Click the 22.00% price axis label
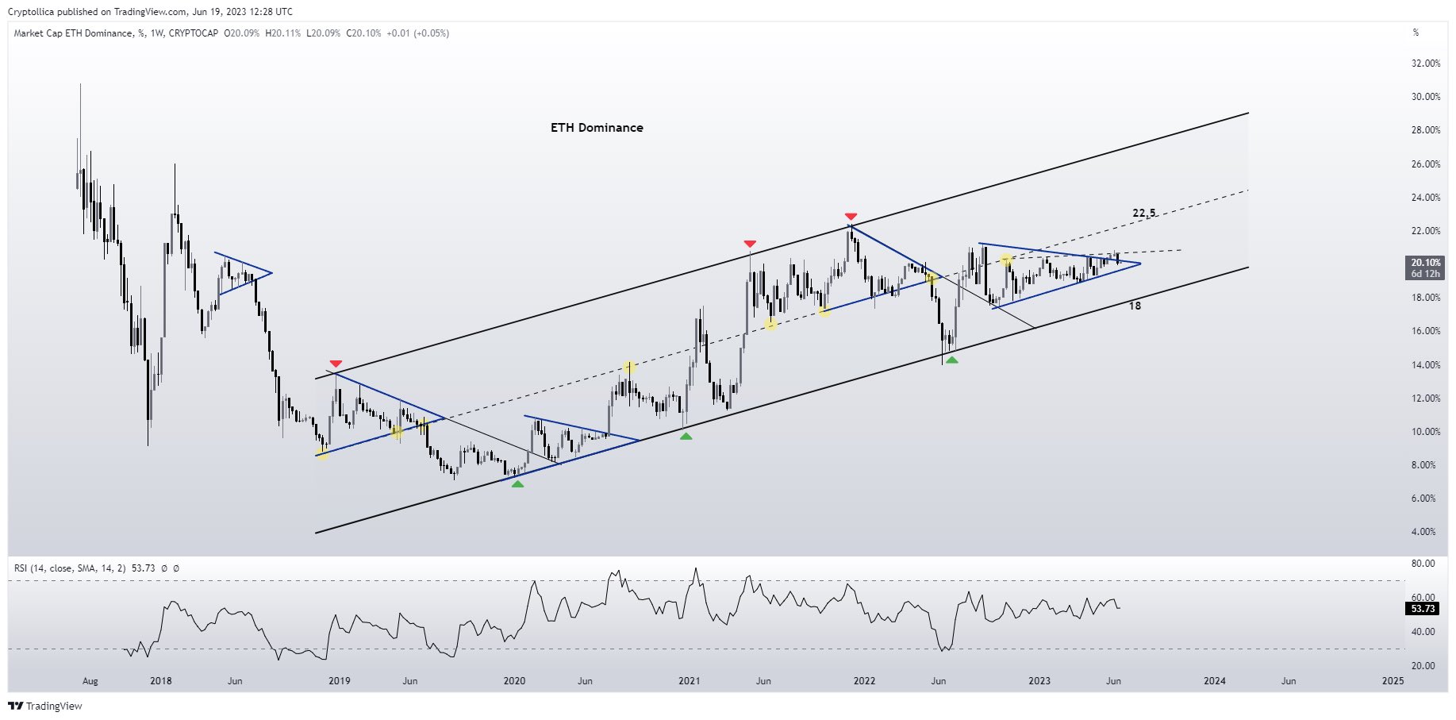This screenshot has width=1456, height=720. pyautogui.click(x=1426, y=231)
